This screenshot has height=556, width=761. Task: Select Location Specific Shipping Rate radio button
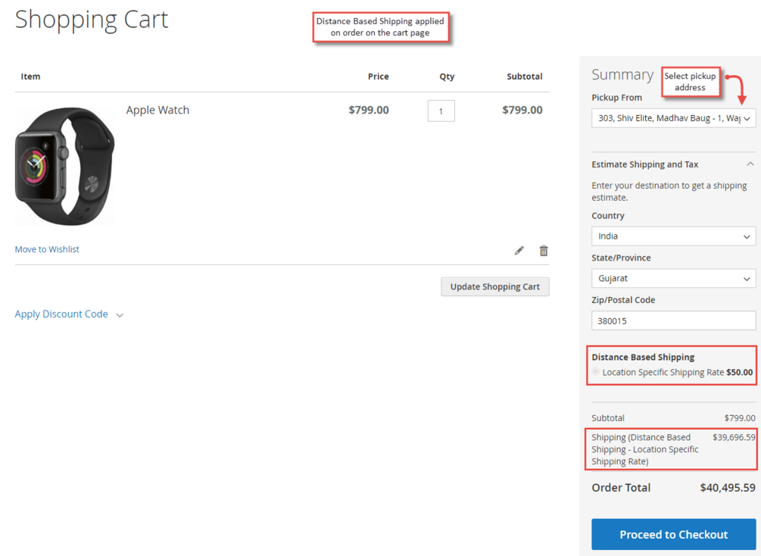pyautogui.click(x=596, y=372)
